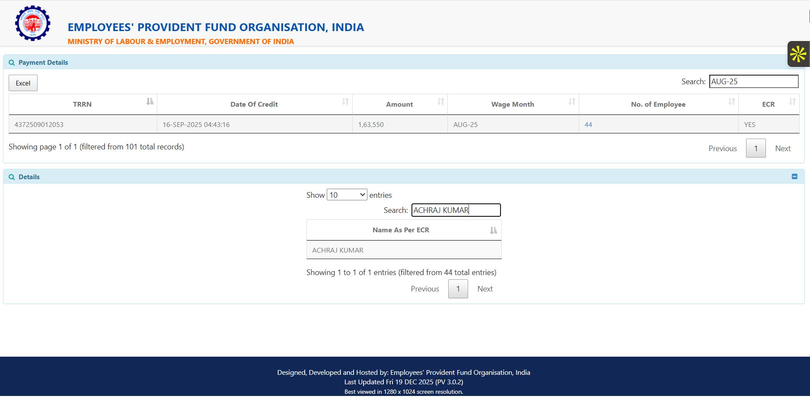The image size is (810, 402).
Task: Click the Details panel title
Action: (29, 177)
